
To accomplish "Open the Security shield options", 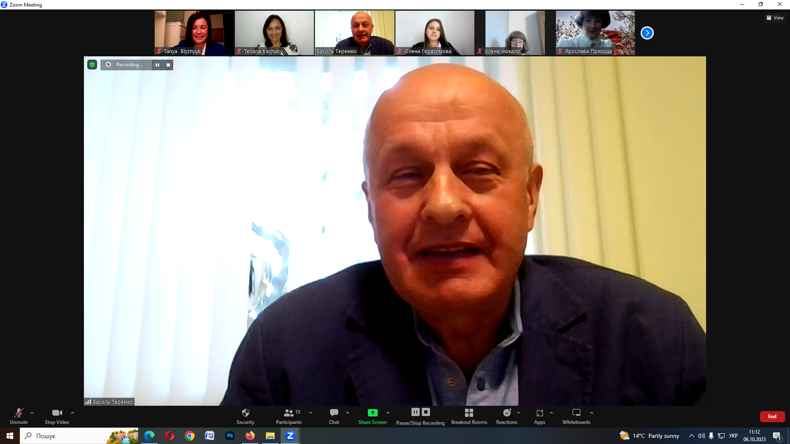I will click(x=245, y=416).
